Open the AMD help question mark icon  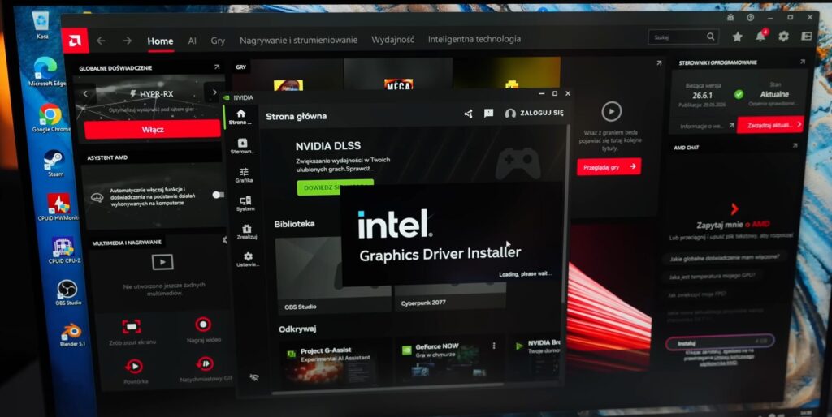pos(750,18)
